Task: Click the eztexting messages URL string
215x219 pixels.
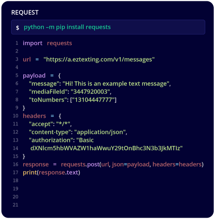Action: click(99, 59)
